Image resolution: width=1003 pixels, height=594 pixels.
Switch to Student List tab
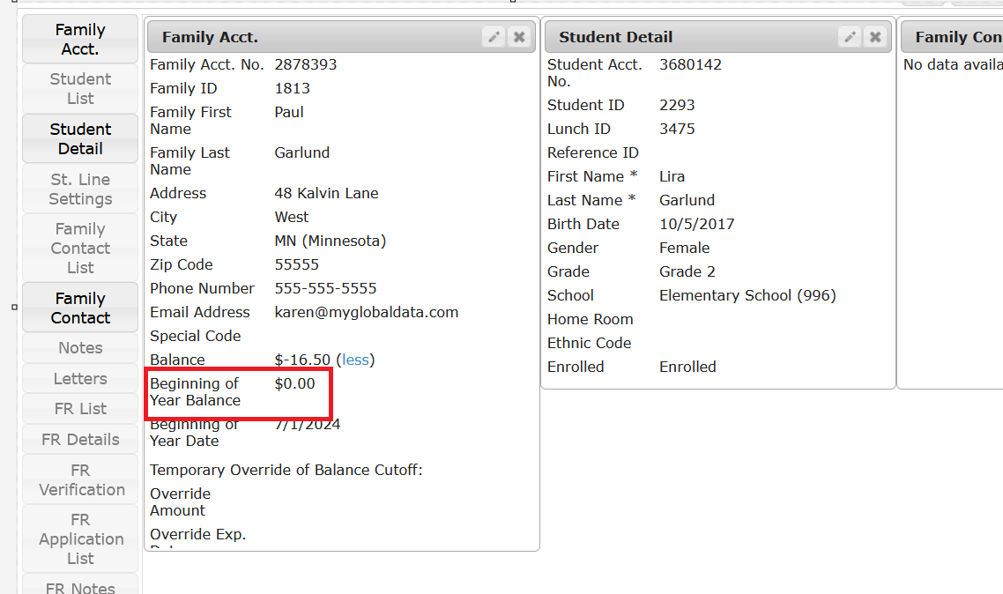(x=80, y=89)
